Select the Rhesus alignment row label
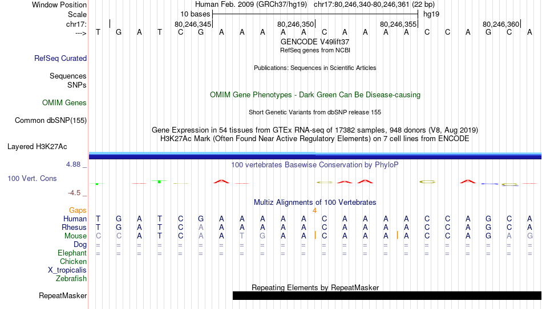The width and height of the screenshot is (542, 309). 74,228
